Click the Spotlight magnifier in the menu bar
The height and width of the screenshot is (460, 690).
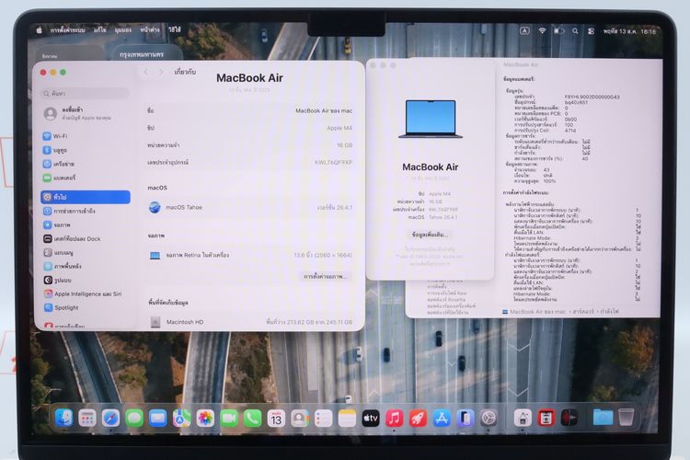[575, 30]
